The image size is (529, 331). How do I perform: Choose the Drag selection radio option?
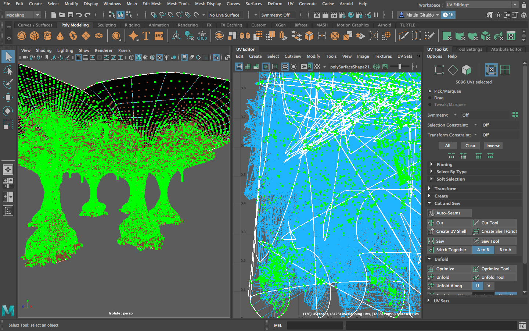[x=430, y=98]
